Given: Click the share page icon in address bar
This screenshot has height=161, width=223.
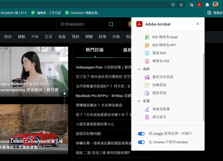Looking at the screenshot, I should tap(173, 5).
